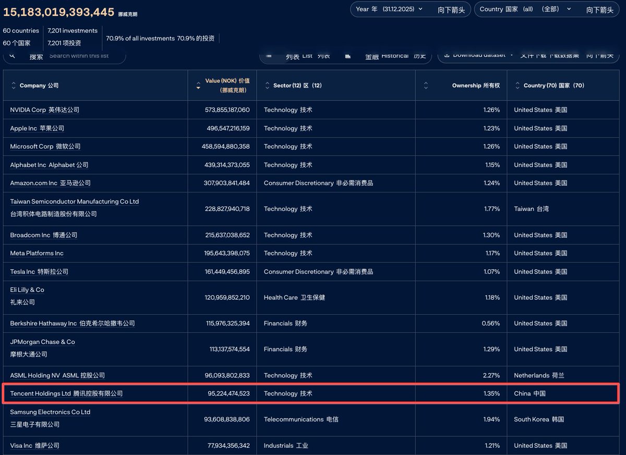Click the '60 countries' statistic
626x455 pixels.
tap(21, 31)
